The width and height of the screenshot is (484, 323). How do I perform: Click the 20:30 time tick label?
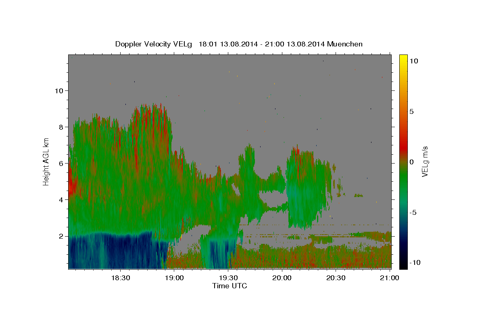coord(336,278)
